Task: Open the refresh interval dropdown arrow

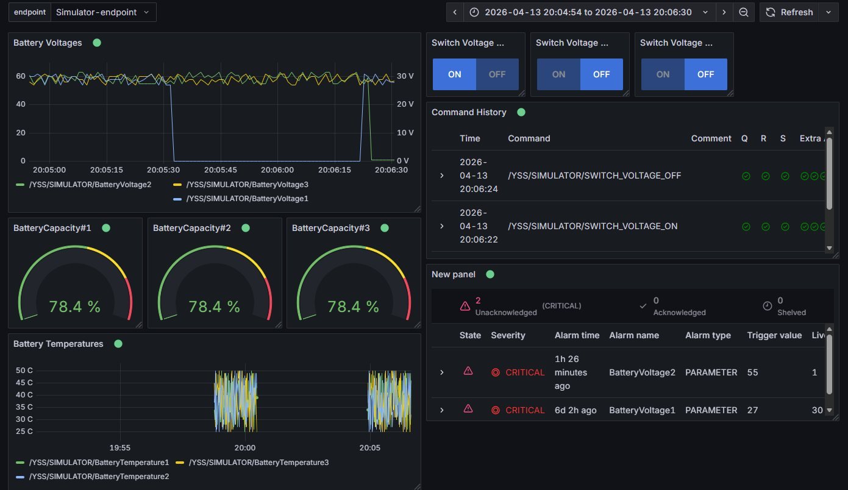Action: point(828,12)
